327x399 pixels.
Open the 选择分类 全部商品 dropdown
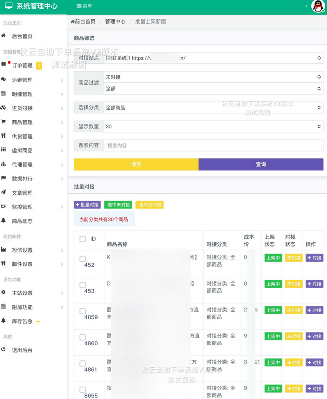[213, 107]
